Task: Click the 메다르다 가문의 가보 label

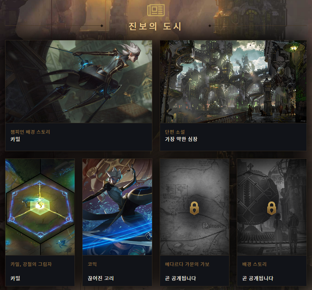Action: coord(187,264)
